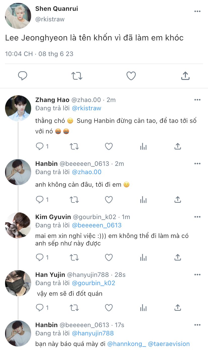Open the @hannkong_ mention link
This screenshot has height=353, width=208.
click(127, 344)
